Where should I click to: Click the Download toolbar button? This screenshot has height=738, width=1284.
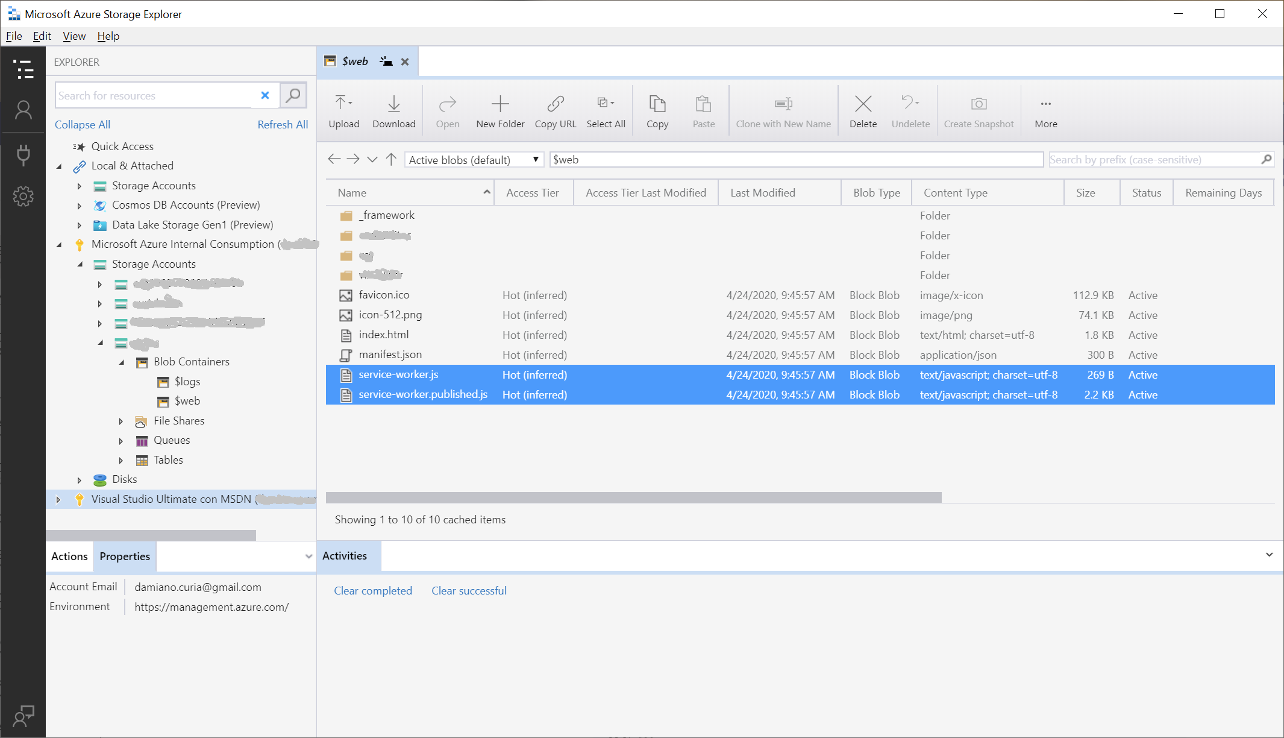(x=393, y=112)
